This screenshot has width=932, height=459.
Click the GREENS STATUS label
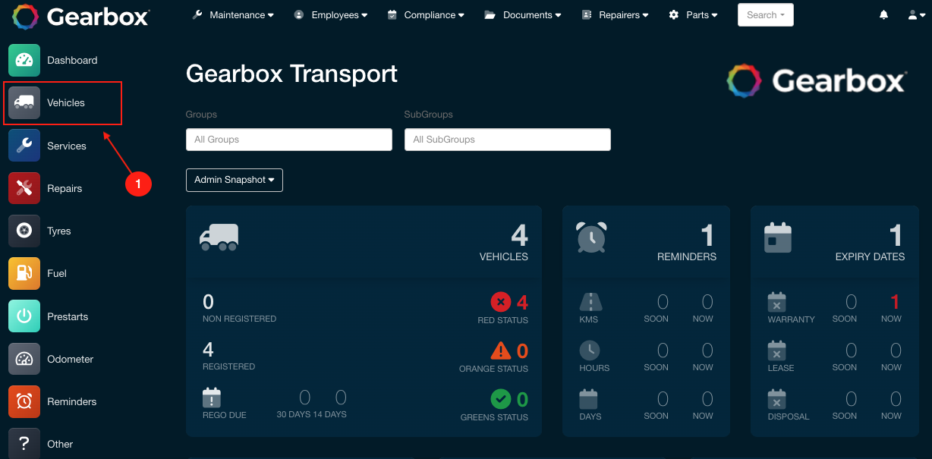[494, 417]
